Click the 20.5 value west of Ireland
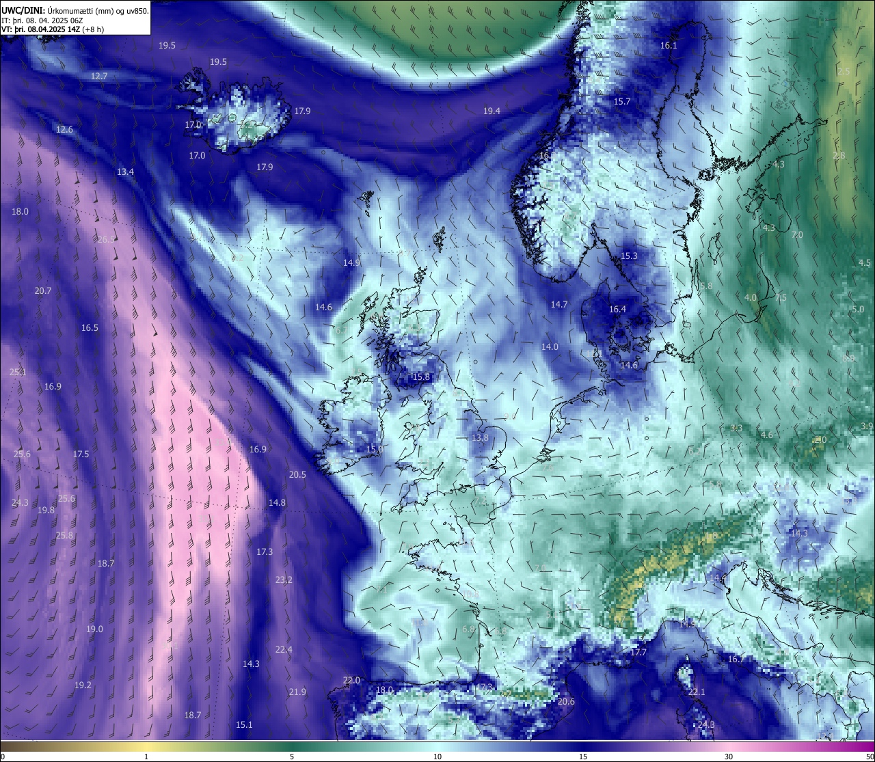875x762 pixels. (297, 474)
